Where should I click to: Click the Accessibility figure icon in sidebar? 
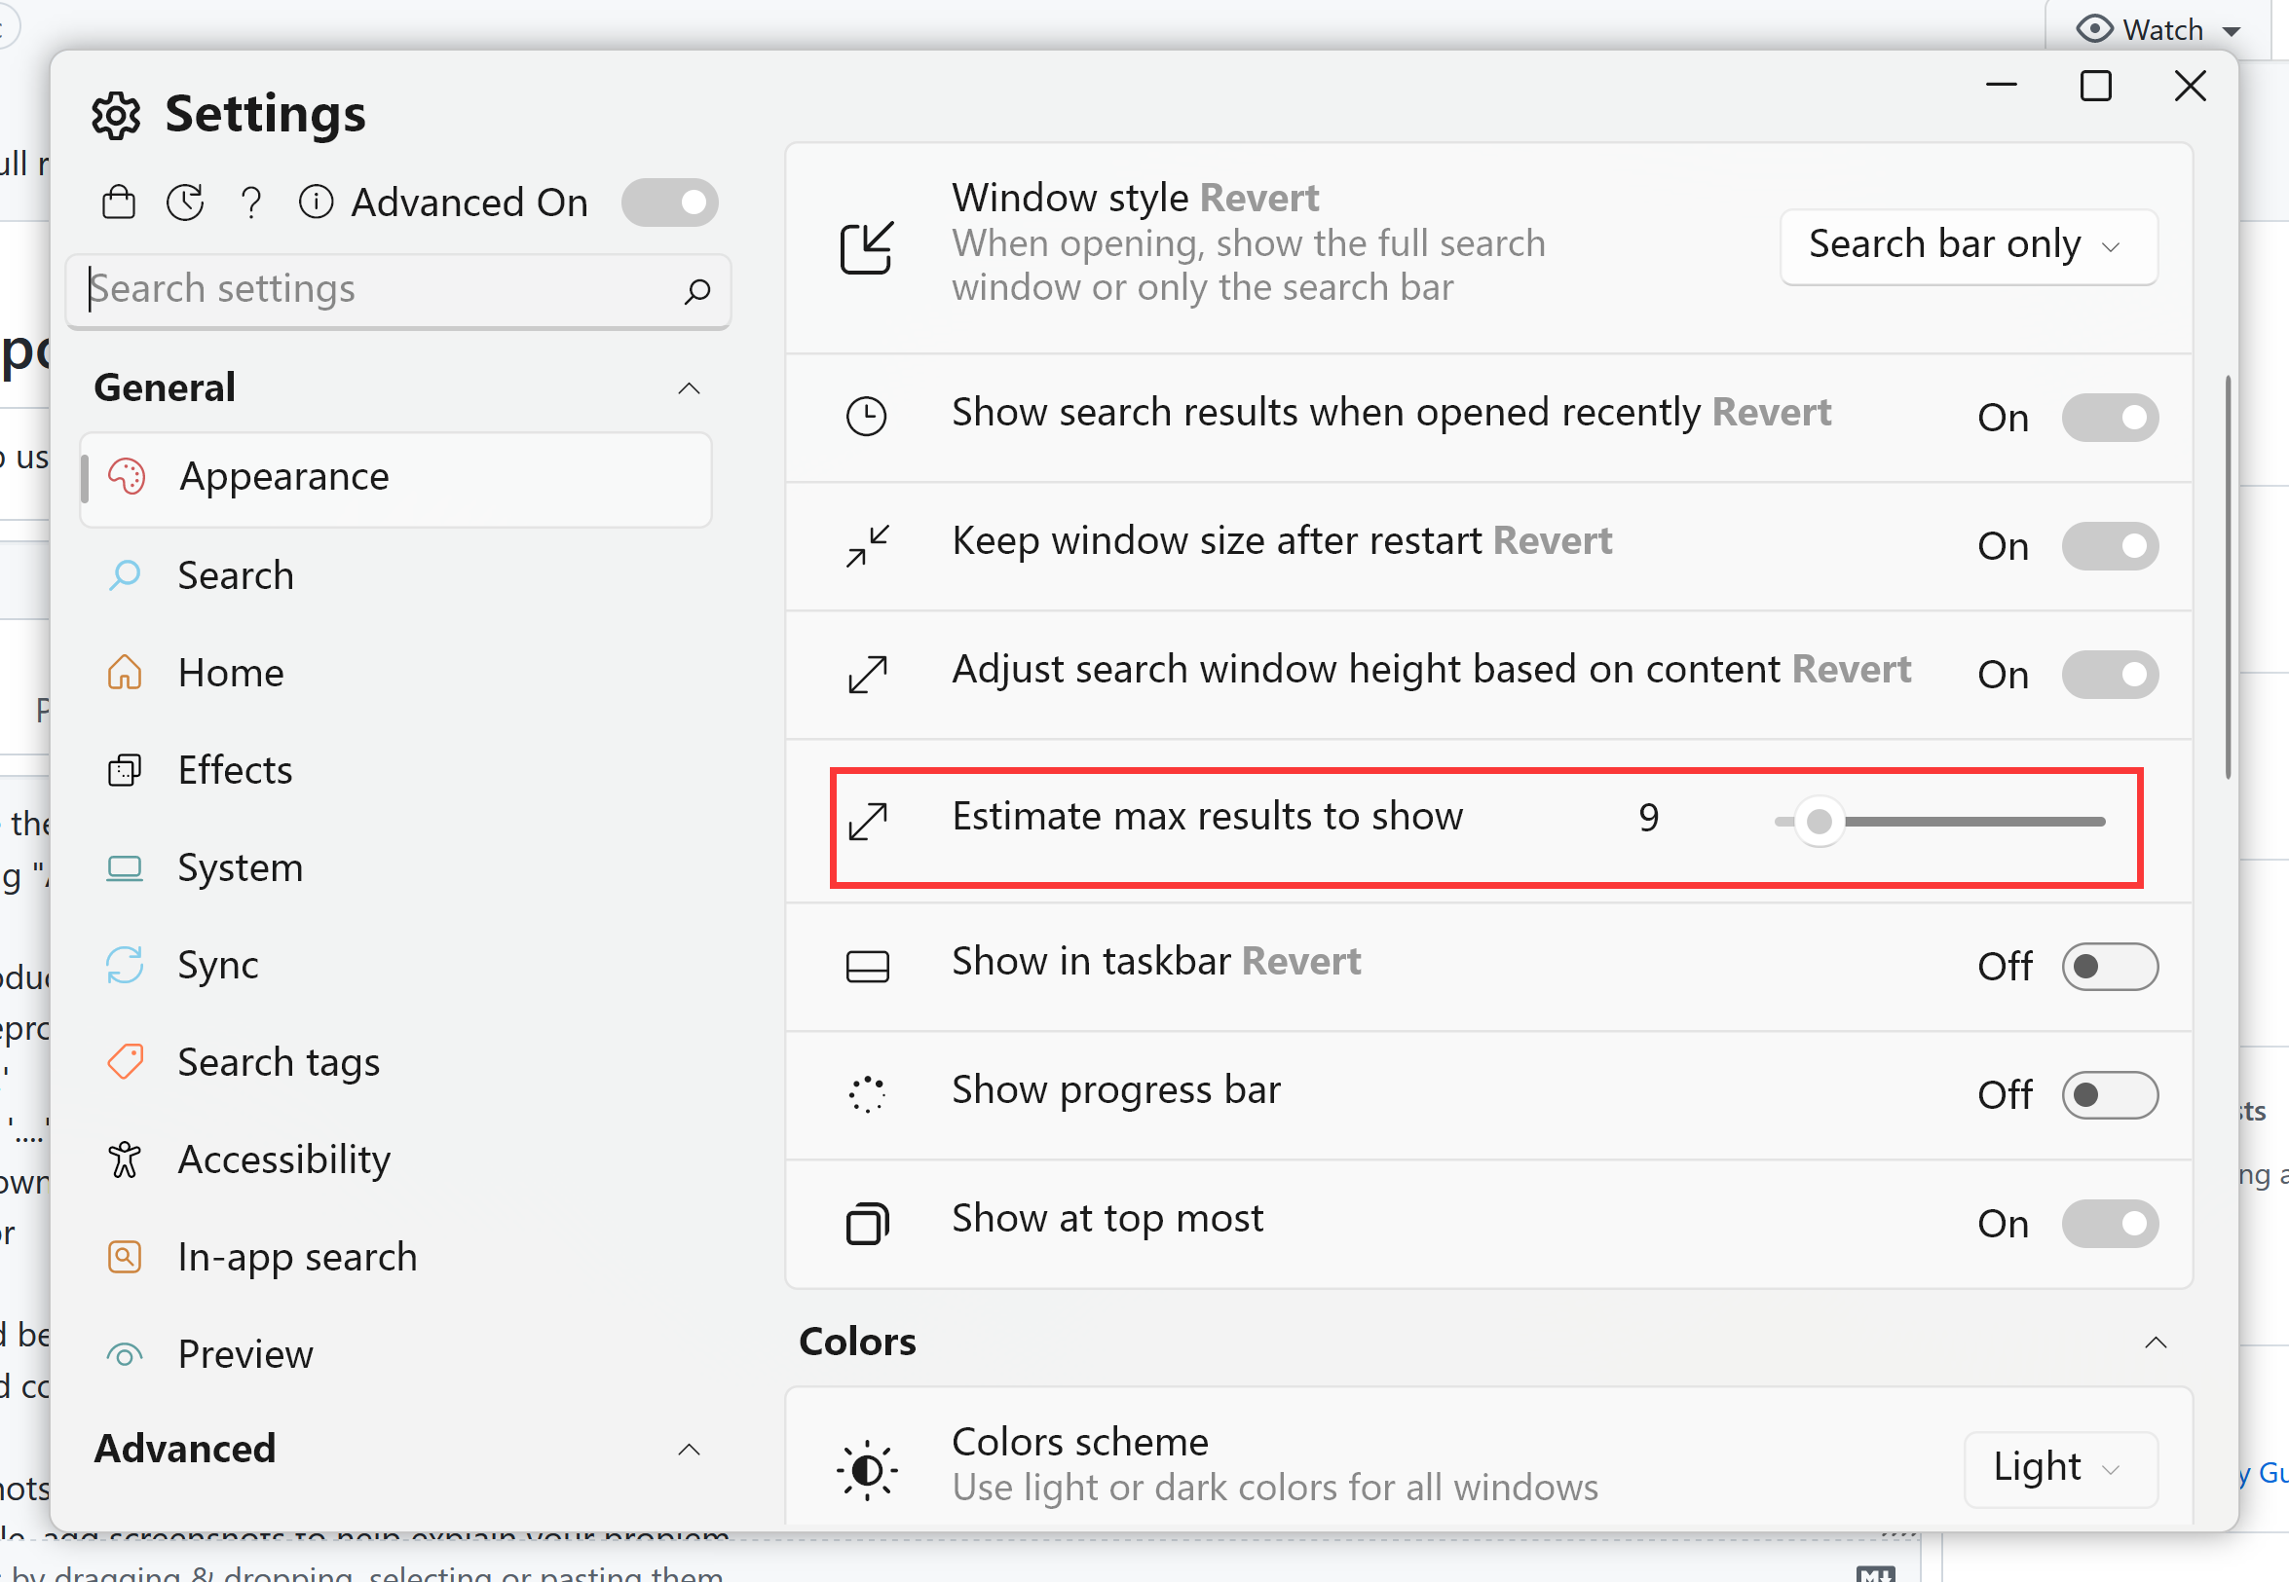click(x=125, y=1159)
